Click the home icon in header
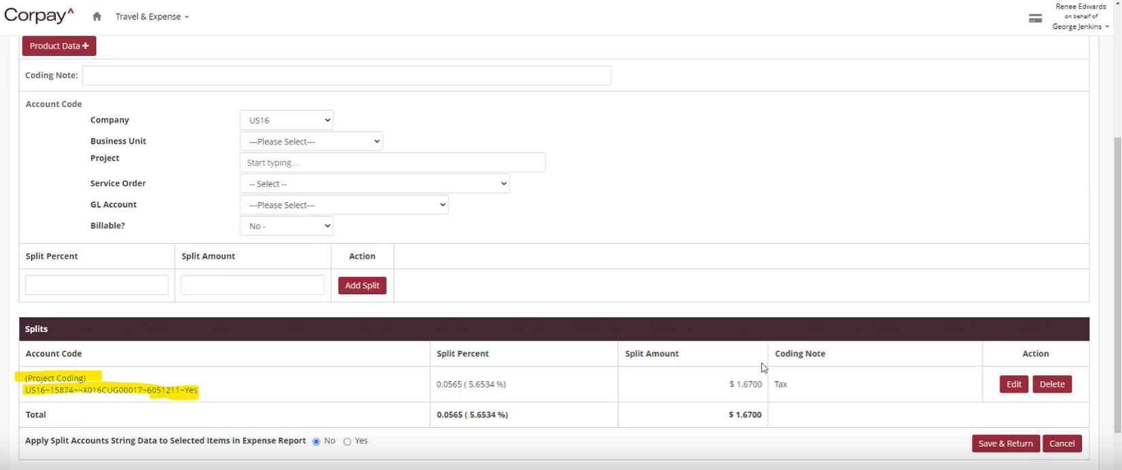This screenshot has width=1122, height=470. click(97, 16)
